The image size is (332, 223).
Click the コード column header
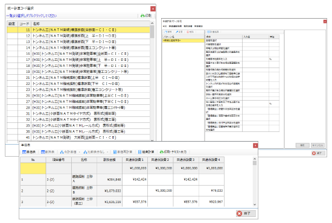[x=24, y=24]
